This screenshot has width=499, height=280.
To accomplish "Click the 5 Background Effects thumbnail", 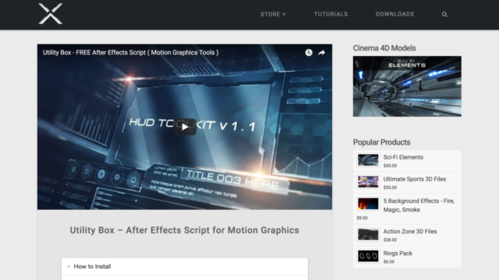I will pos(368,204).
